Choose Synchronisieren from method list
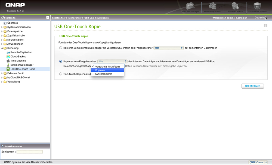 coord(107,74)
